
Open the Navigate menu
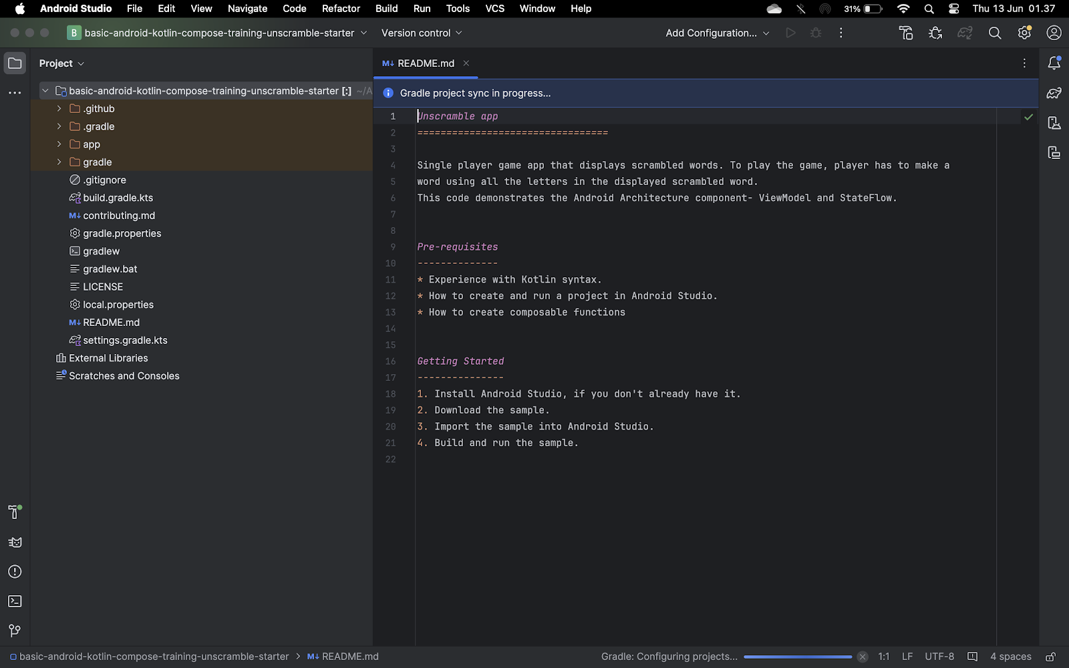pos(247,9)
